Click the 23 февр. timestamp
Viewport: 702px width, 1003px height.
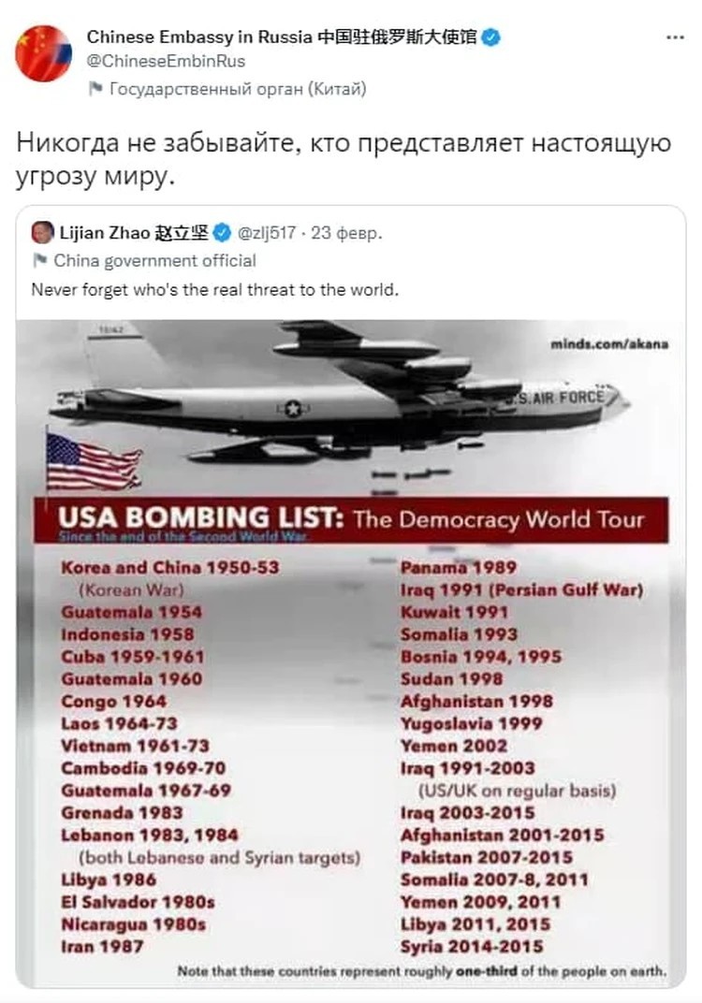pos(346,234)
